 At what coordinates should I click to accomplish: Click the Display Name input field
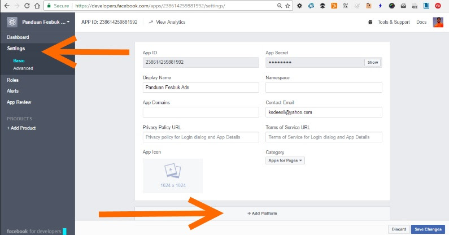200,88
